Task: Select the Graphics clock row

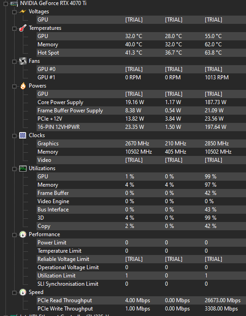Action: (x=141, y=144)
